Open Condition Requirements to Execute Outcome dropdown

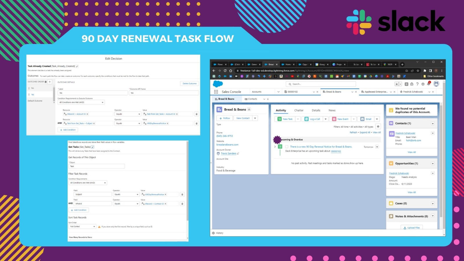click(81, 102)
